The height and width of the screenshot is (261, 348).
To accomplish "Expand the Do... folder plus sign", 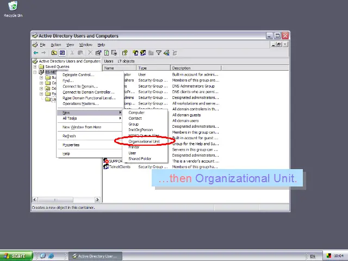I will pos(41,88).
